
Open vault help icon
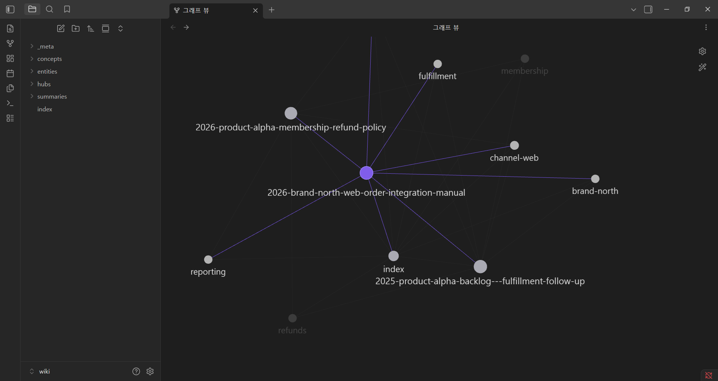pos(136,371)
